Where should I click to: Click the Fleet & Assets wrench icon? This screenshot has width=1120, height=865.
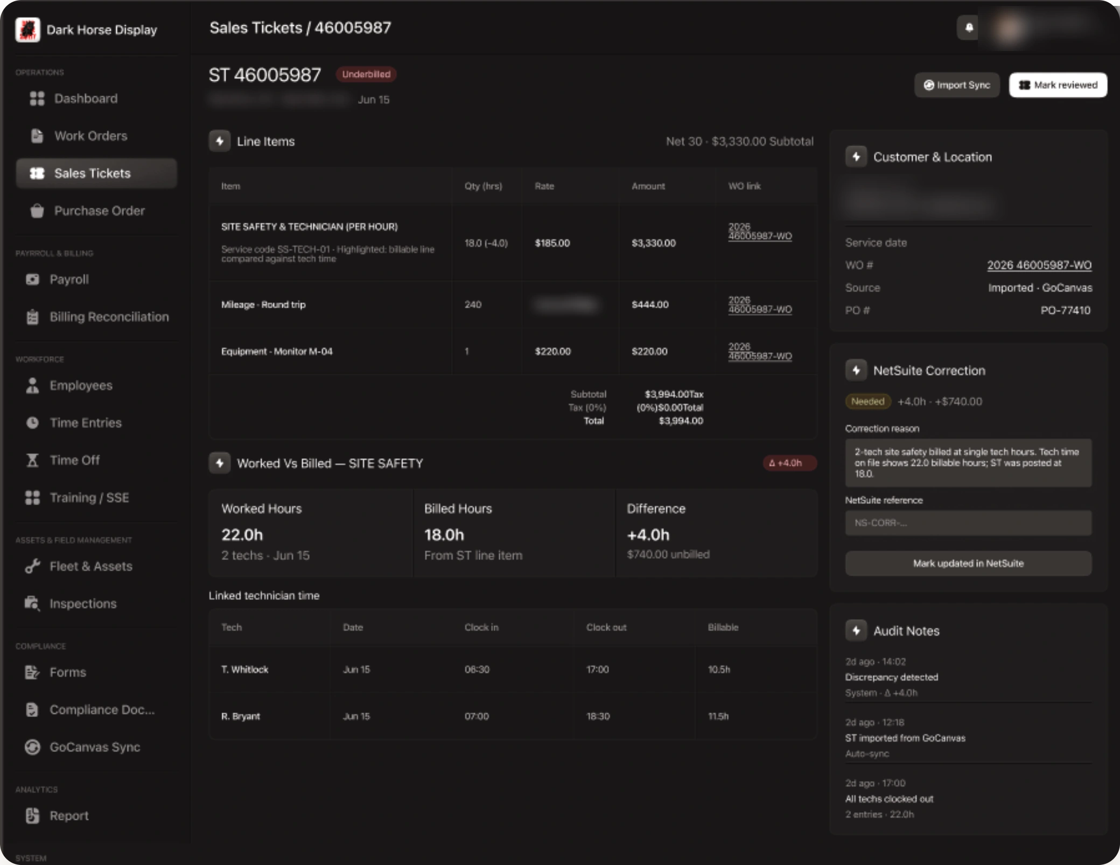point(32,566)
